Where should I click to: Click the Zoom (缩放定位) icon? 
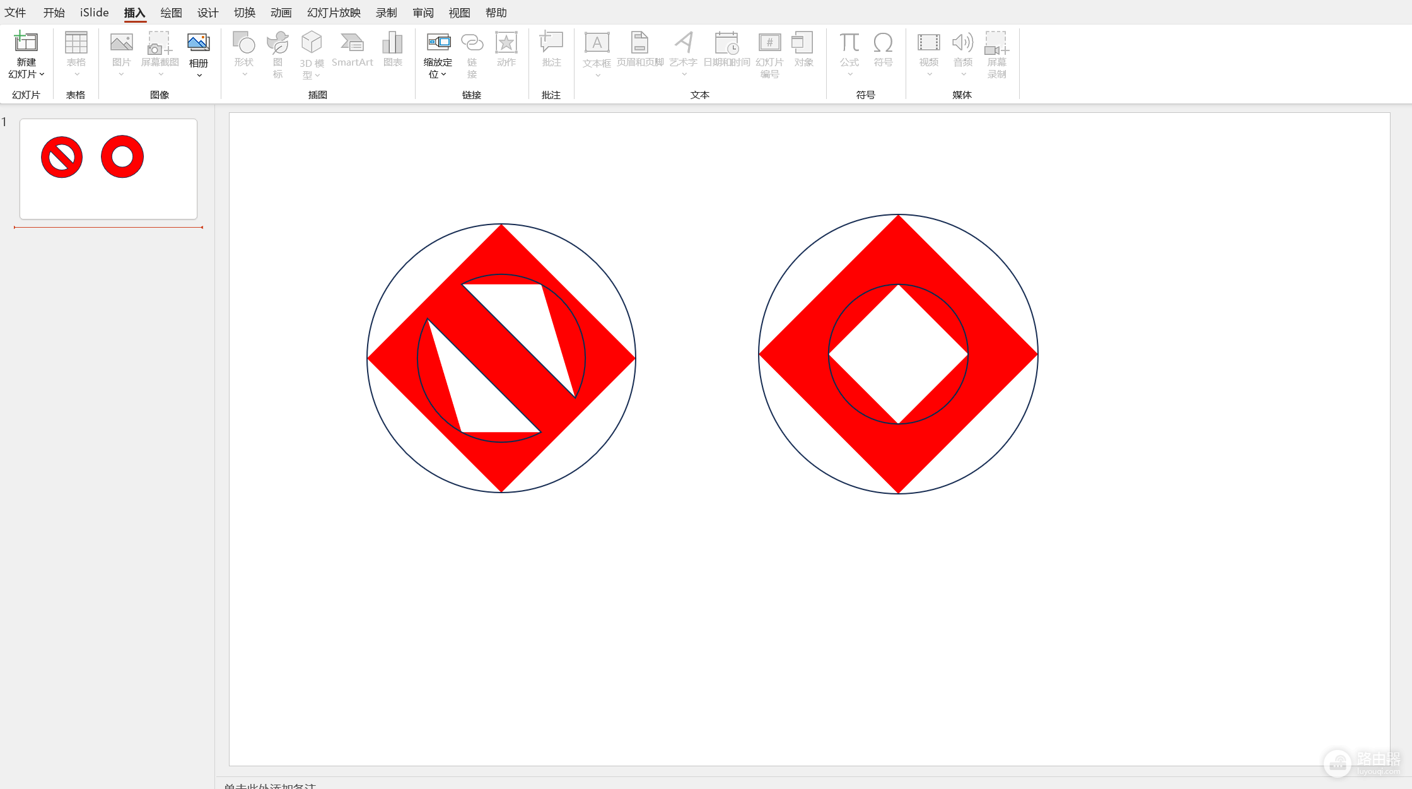[438, 43]
